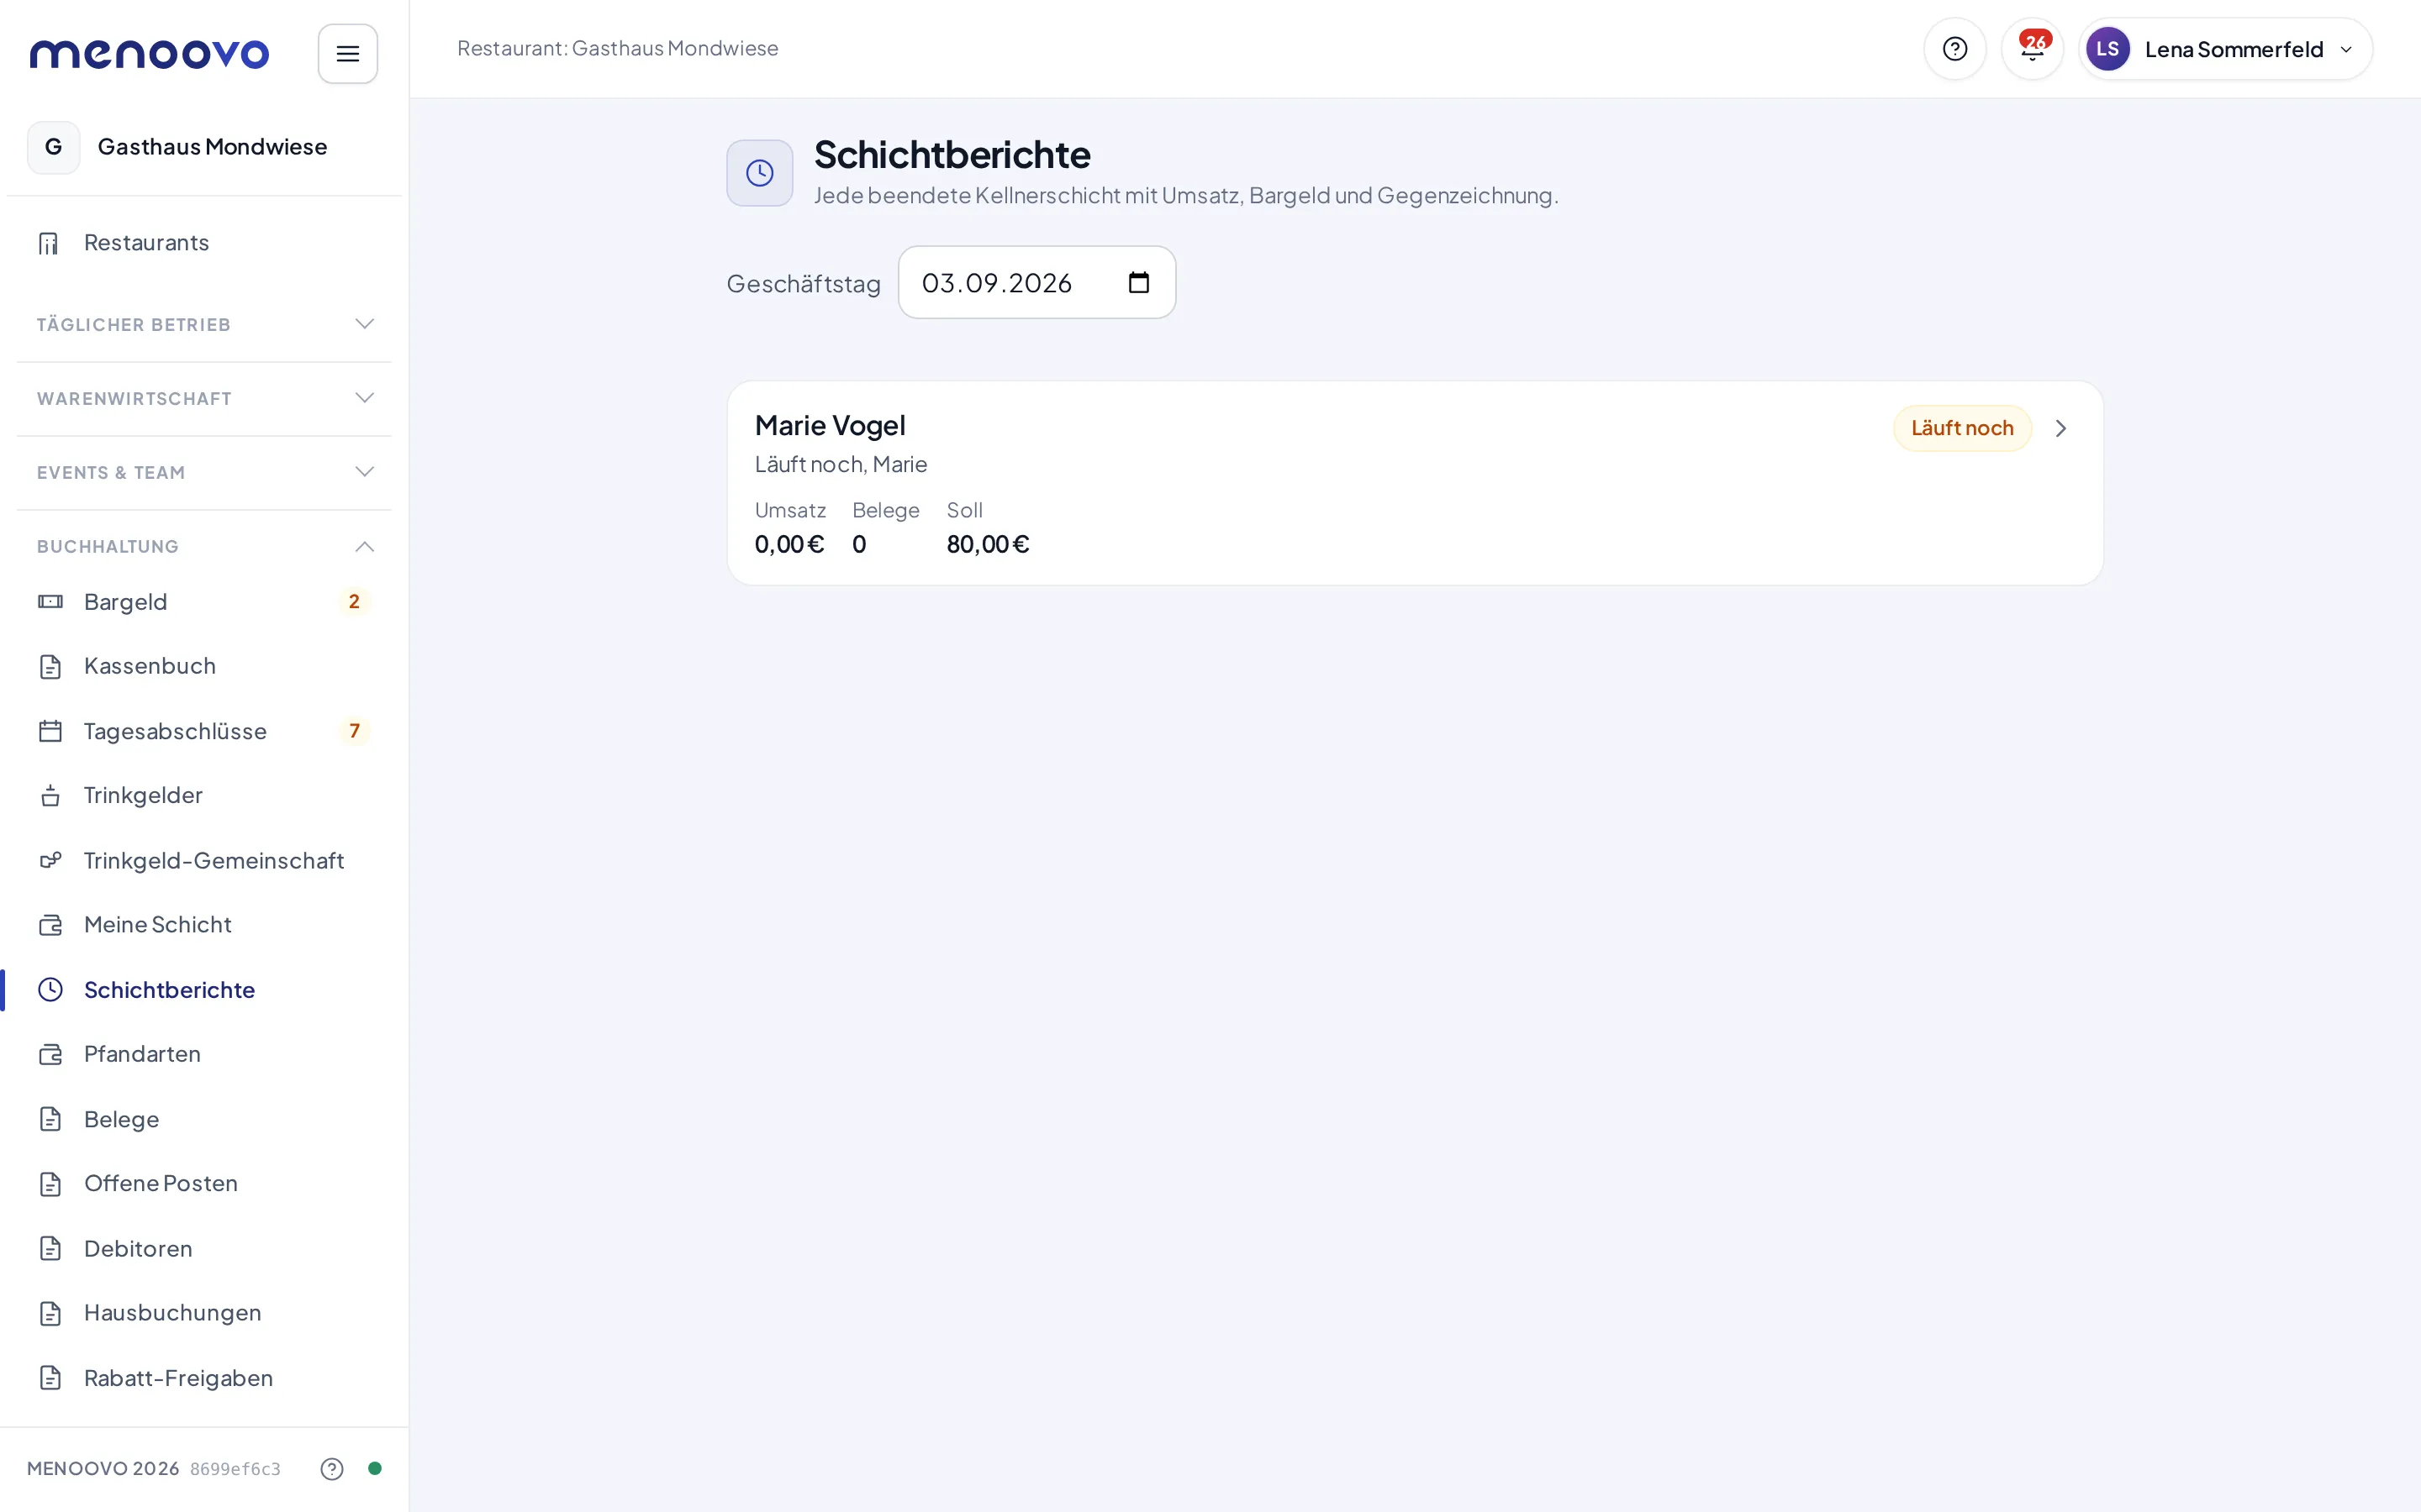
Task: Open the calendar picker icon in date field
Action: pos(1138,283)
